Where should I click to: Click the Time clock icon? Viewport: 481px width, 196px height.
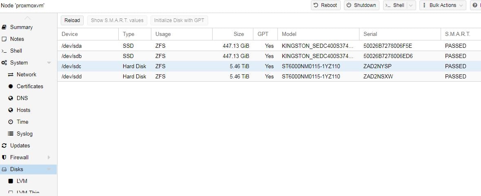(x=11, y=122)
